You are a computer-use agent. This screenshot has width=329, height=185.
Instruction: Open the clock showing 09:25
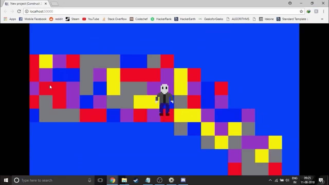pyautogui.click(x=307, y=180)
